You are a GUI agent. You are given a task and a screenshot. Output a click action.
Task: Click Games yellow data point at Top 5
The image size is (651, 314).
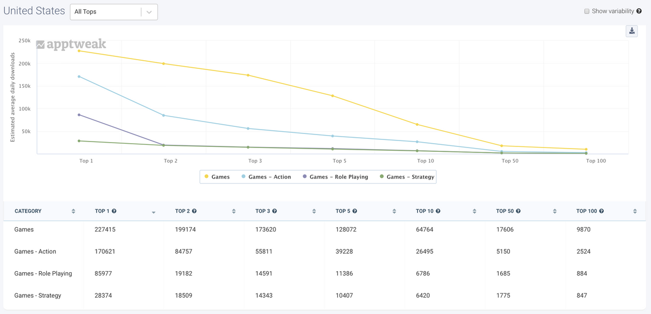(333, 96)
